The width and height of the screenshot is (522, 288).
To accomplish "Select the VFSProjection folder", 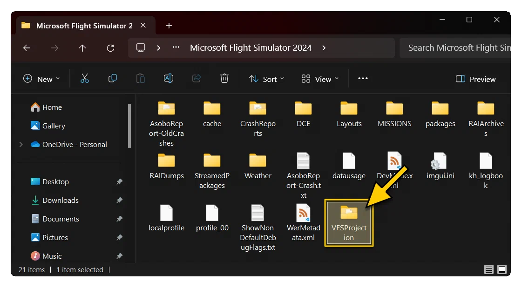I will tap(349, 223).
